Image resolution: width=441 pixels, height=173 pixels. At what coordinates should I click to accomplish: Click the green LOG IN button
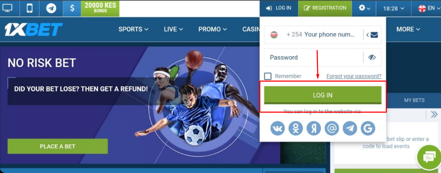point(323,95)
